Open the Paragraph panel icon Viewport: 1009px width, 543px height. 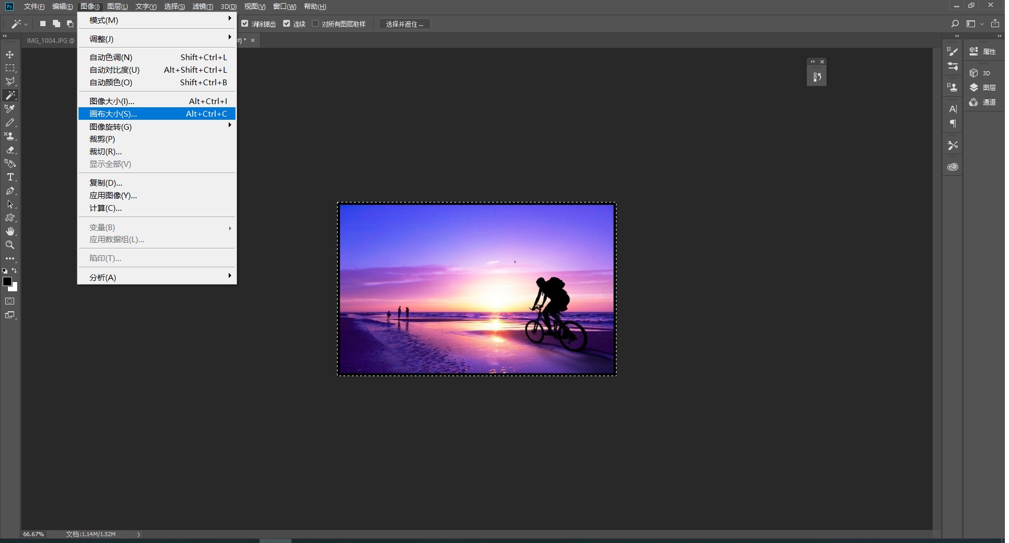click(952, 123)
